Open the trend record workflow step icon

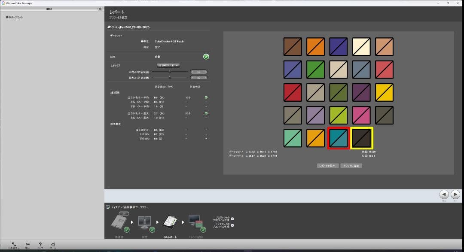tap(195, 222)
